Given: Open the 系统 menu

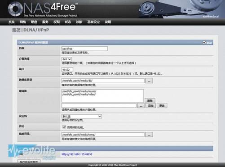Looking at the screenshot, I should pos(11,22).
